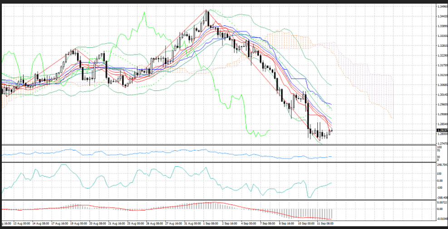Viewport: 448px width, 229px height.
Task: Click the 1.31210 price axis label
Action: point(442,75)
